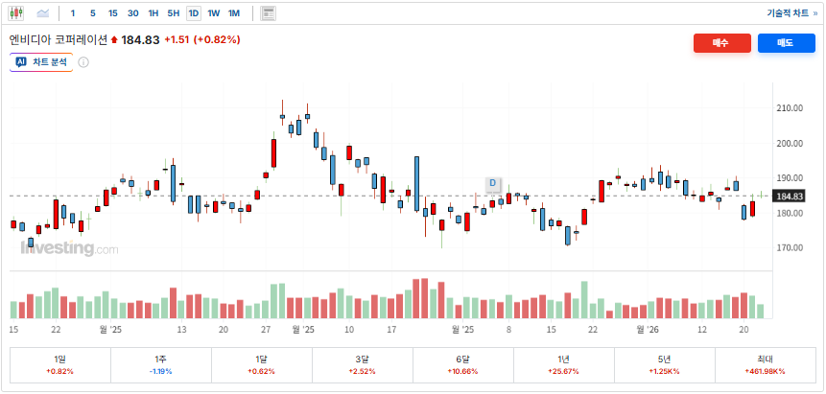Switch to the area chart icon

click(42, 13)
